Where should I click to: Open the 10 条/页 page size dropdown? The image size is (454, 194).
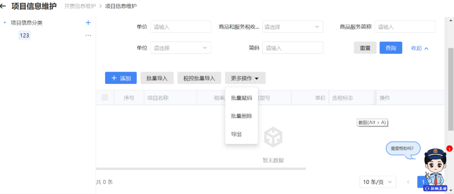click(x=378, y=182)
